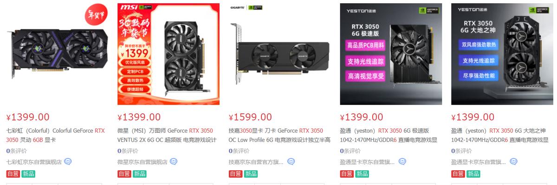The height and width of the screenshot is (185, 557).
Task: Click 自营 badge under 七彩虹 product
Action: 13,174
